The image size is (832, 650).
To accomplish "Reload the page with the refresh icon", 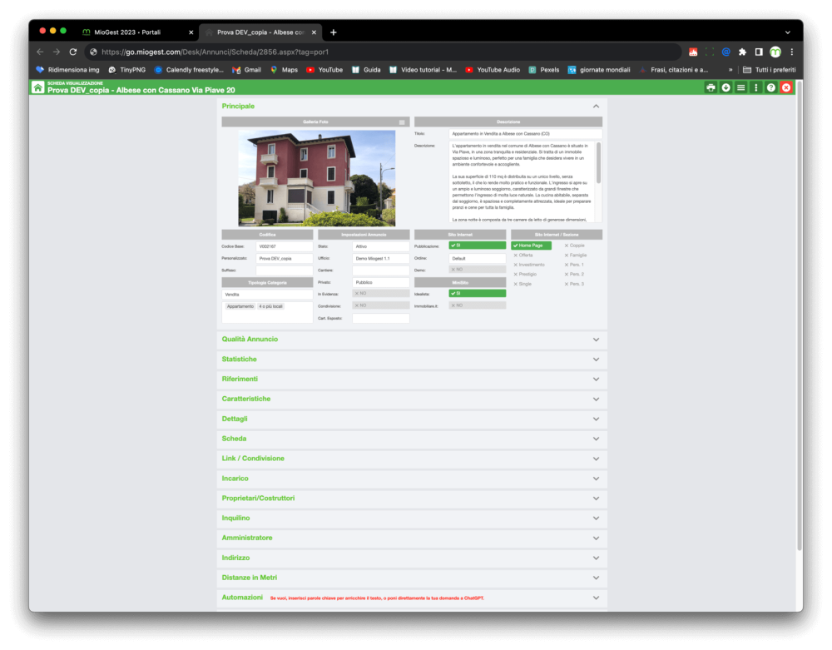I will (x=73, y=52).
